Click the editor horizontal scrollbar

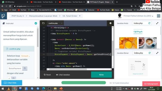pyautogui.click(x=68, y=69)
